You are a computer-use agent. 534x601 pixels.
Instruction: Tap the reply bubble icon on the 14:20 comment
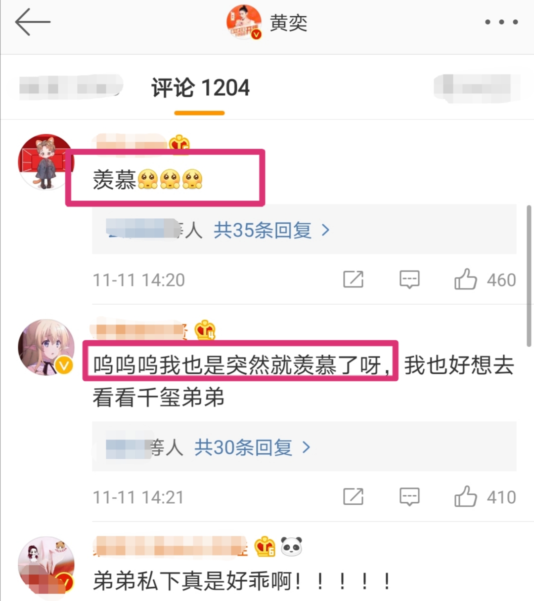click(x=409, y=280)
